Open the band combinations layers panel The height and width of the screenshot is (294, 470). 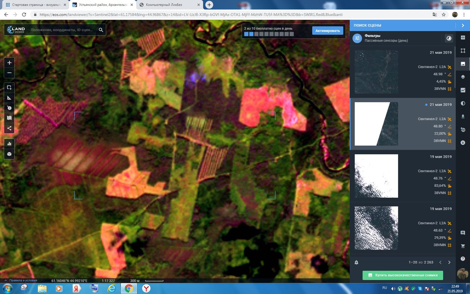click(463, 77)
